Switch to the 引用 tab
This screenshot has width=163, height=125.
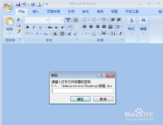click(x=71, y=11)
